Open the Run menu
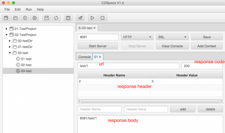225x133 pixels. coord(29,9)
